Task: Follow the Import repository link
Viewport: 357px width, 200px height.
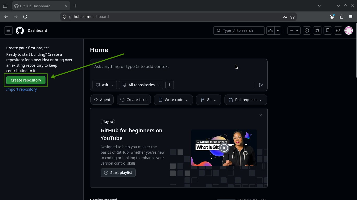Action: click(x=21, y=89)
